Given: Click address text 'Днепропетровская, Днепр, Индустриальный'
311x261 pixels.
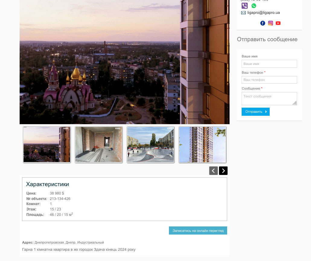Looking at the screenshot, I should point(69,242).
